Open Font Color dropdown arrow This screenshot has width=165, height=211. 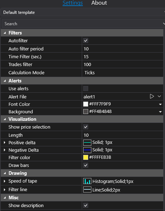160,104
